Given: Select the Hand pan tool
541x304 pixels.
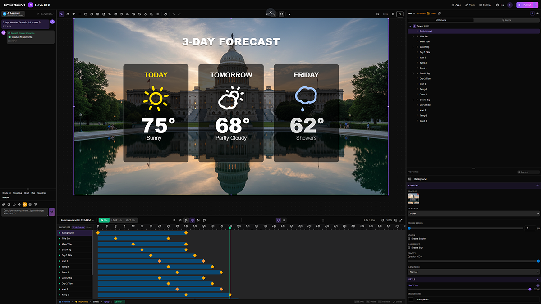Looking at the screenshot, I should pos(165,14).
